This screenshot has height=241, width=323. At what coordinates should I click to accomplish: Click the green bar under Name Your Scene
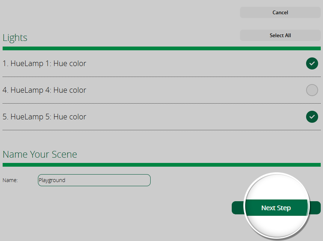[x=161, y=165]
